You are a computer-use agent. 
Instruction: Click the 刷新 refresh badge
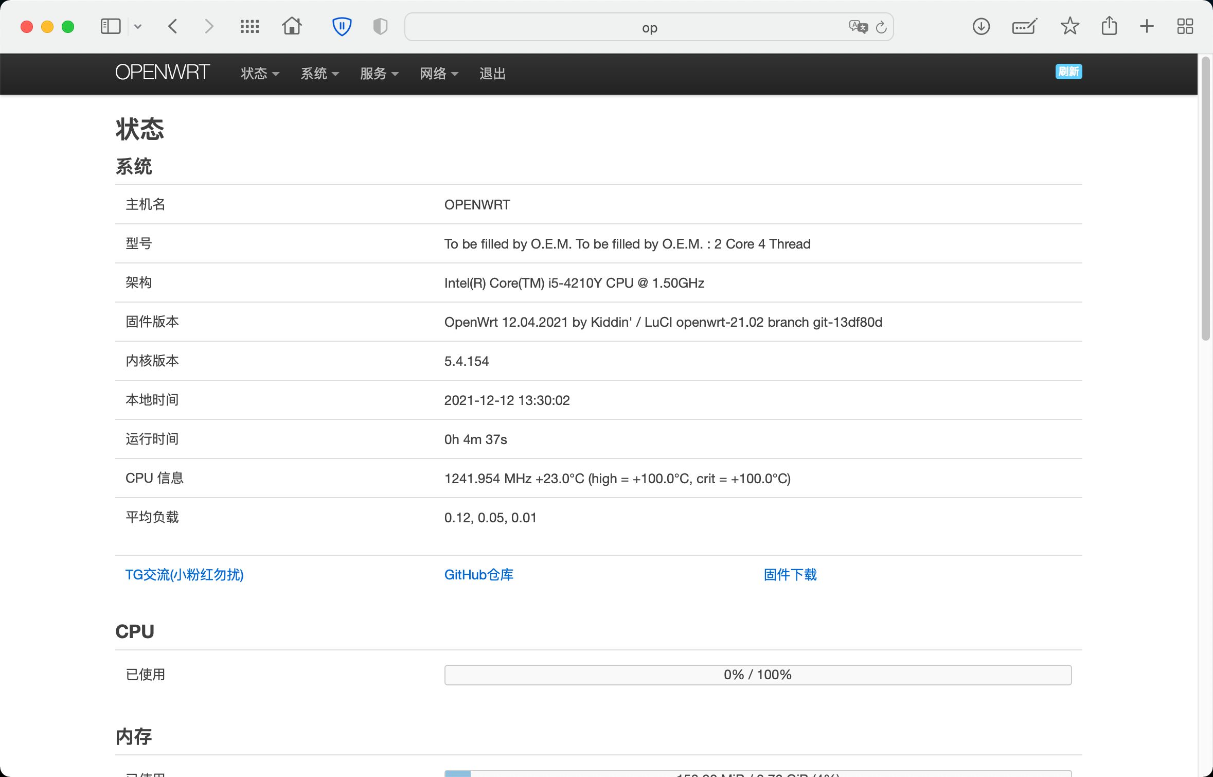tap(1068, 72)
